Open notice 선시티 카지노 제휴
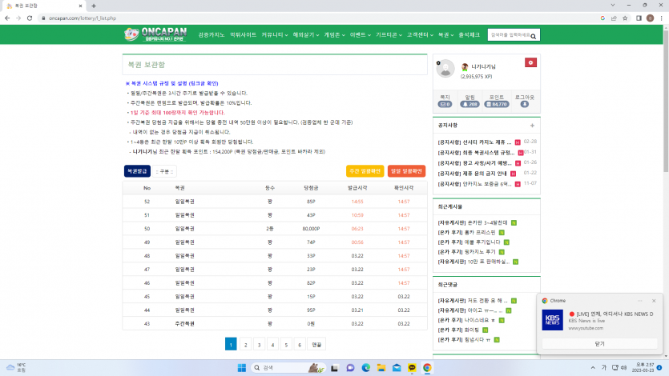Screen dimensions: 669x376 (474, 142)
